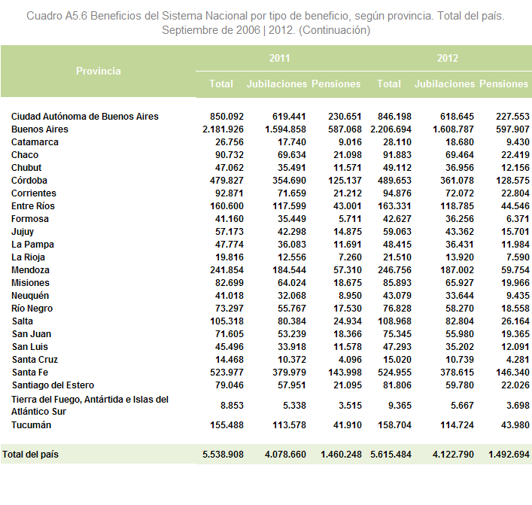Select the 'Ciudad Autónoma de Buenos Aires' row label
This screenshot has height=505, width=532.
85,117
